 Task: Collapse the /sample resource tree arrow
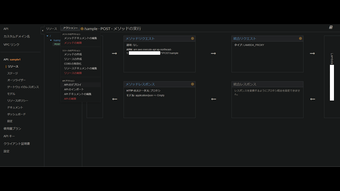(x=51, y=40)
